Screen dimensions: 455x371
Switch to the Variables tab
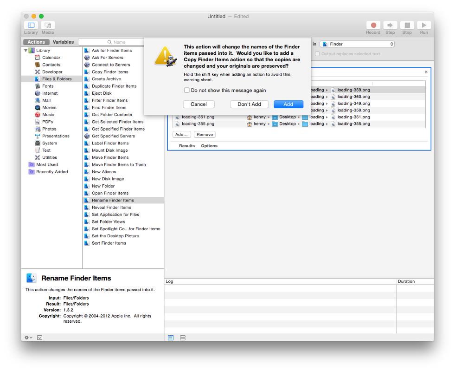63,42
